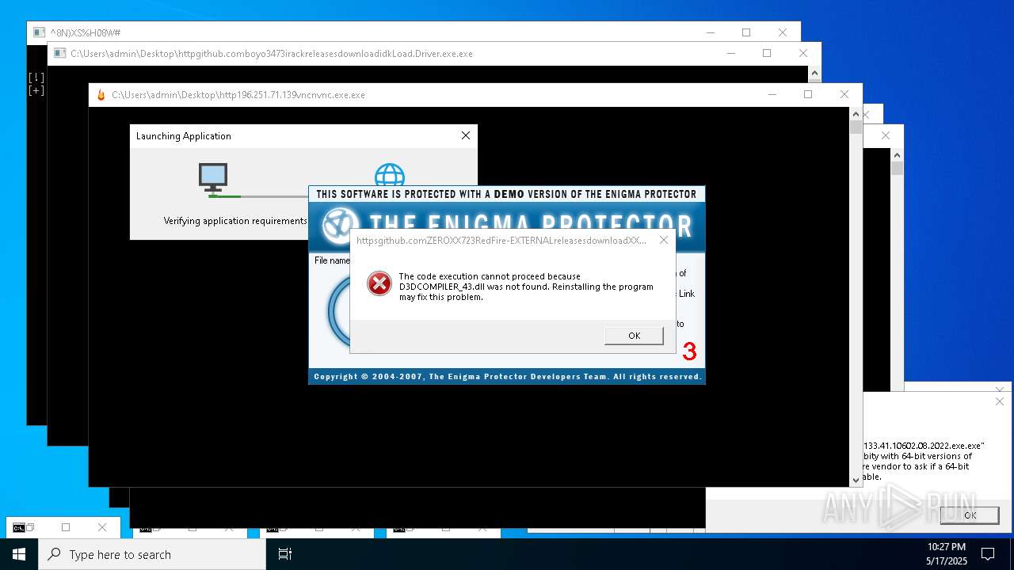Open Task View from the taskbar
This screenshot has height=570, width=1014.
tap(285, 554)
